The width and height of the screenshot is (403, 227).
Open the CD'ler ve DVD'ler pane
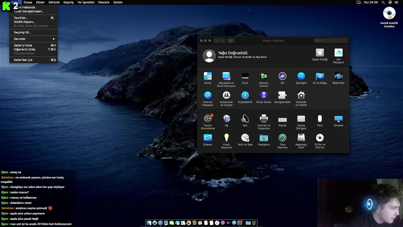click(x=320, y=141)
